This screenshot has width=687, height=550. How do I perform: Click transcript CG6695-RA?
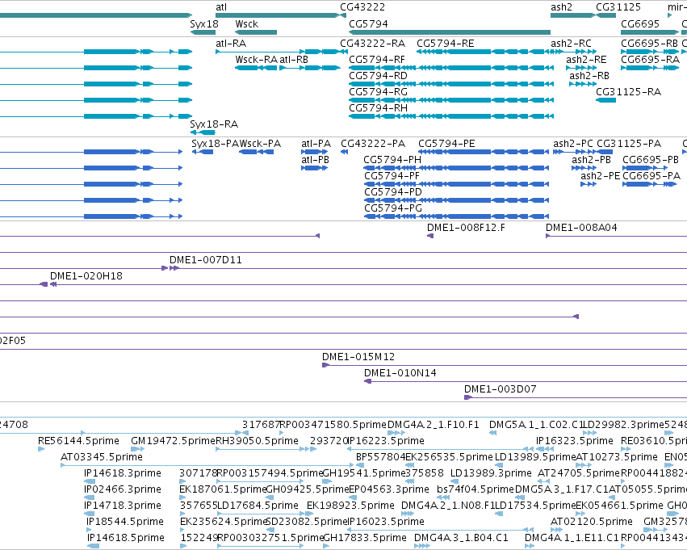650,60
